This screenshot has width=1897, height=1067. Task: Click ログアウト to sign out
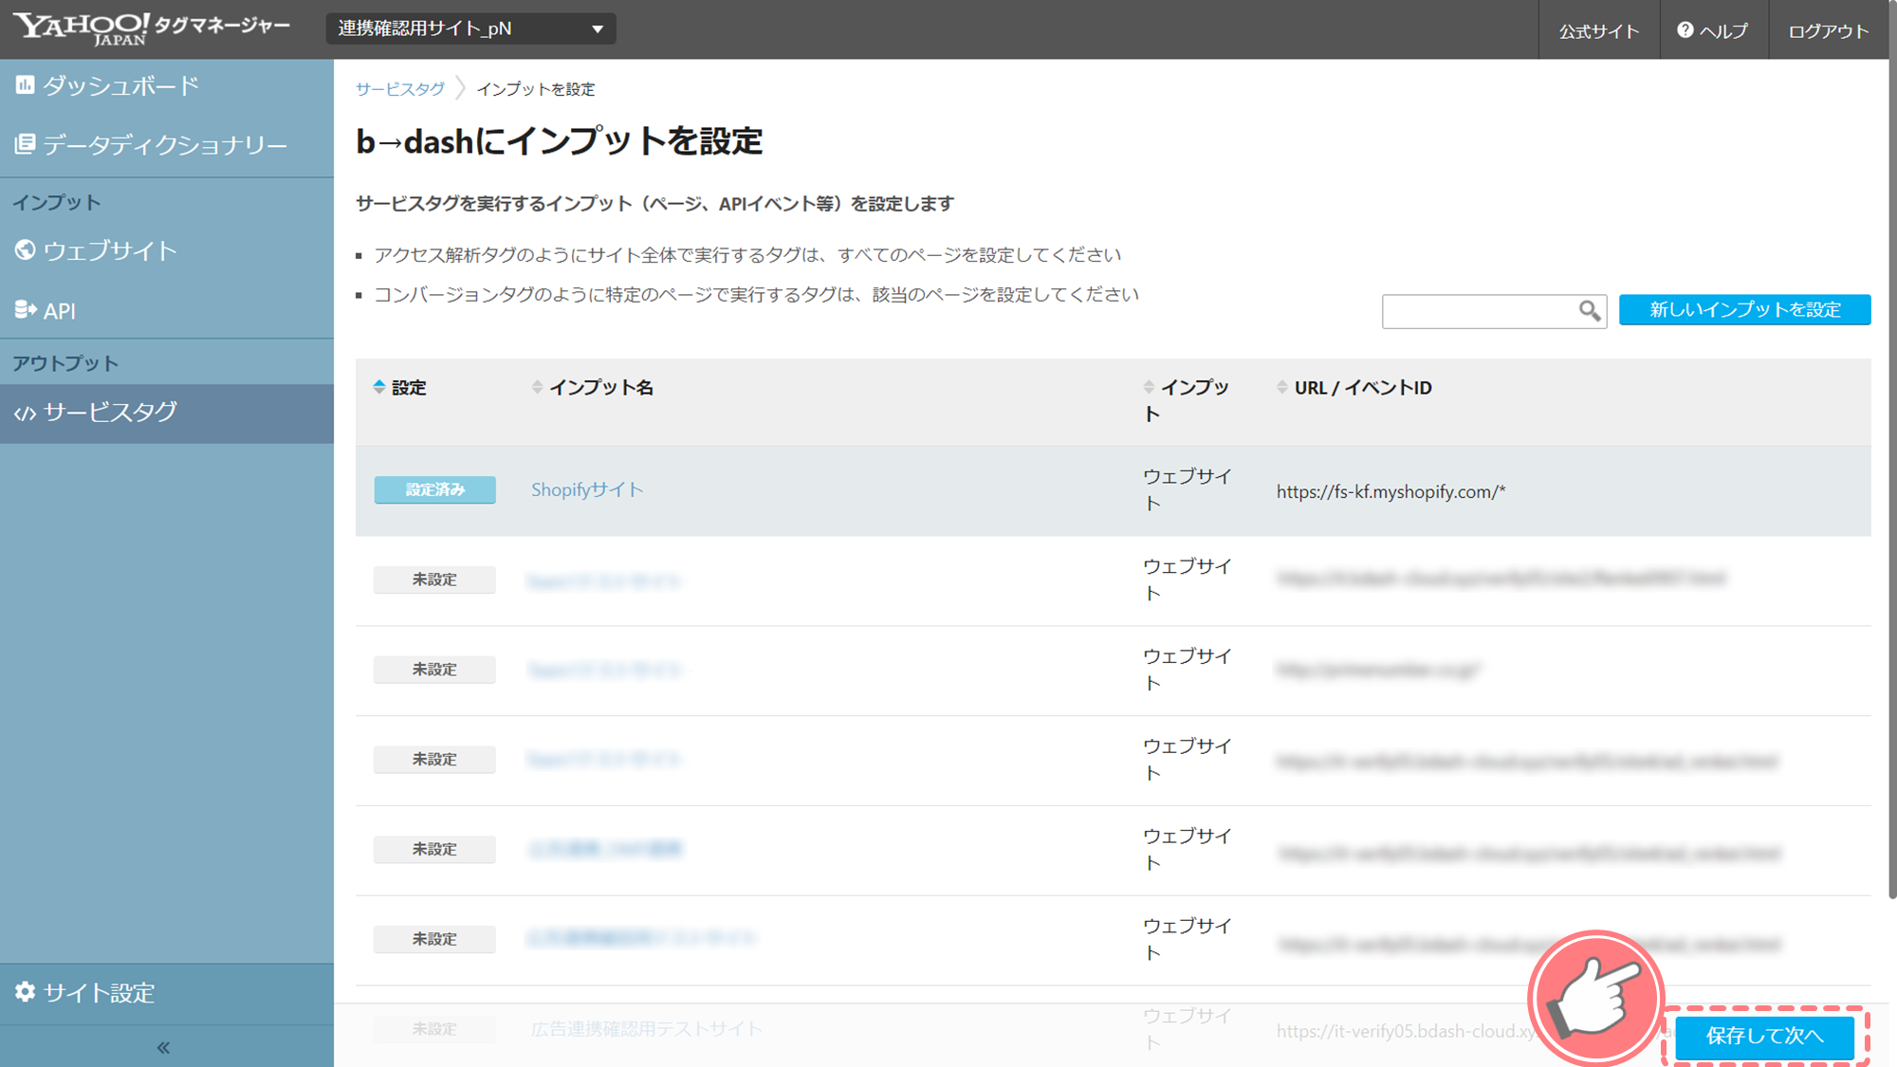1828,31
